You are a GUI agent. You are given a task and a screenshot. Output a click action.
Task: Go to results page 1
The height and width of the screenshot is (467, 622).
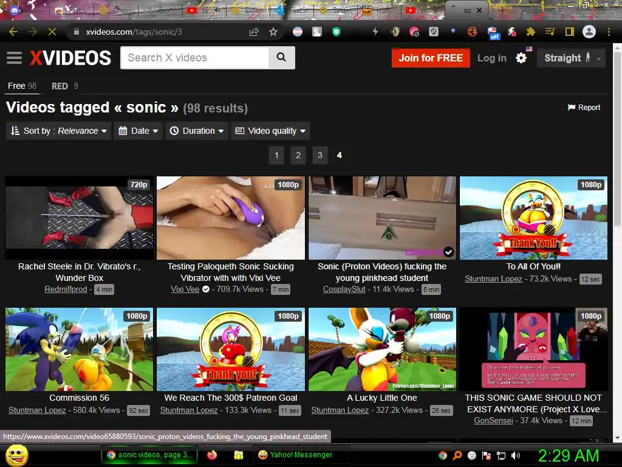click(x=276, y=155)
